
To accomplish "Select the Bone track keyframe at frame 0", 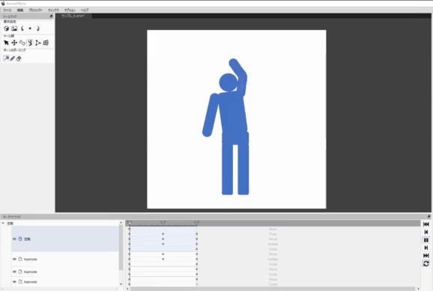I will 130,229.
